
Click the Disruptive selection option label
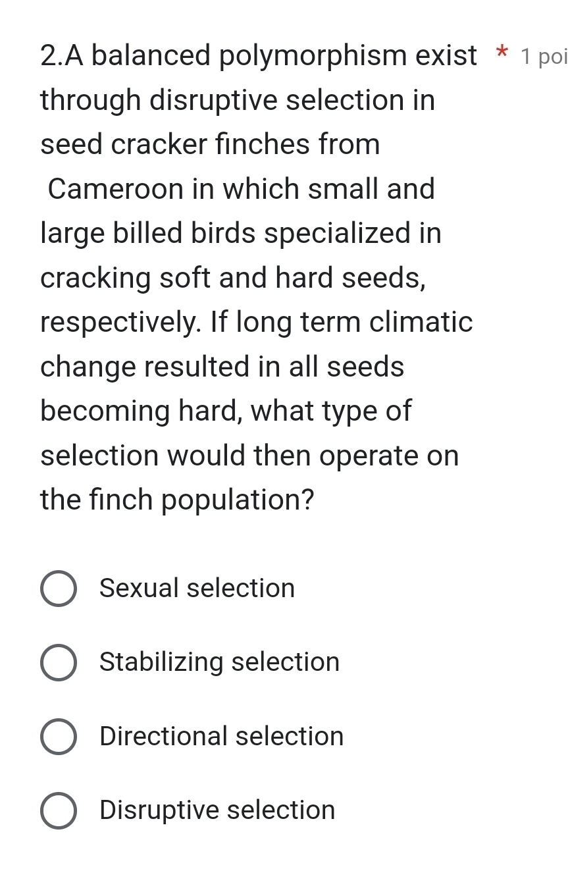(217, 810)
